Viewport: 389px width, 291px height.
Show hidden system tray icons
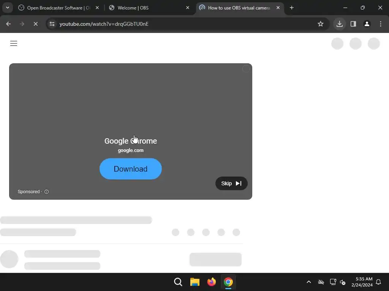309,282
